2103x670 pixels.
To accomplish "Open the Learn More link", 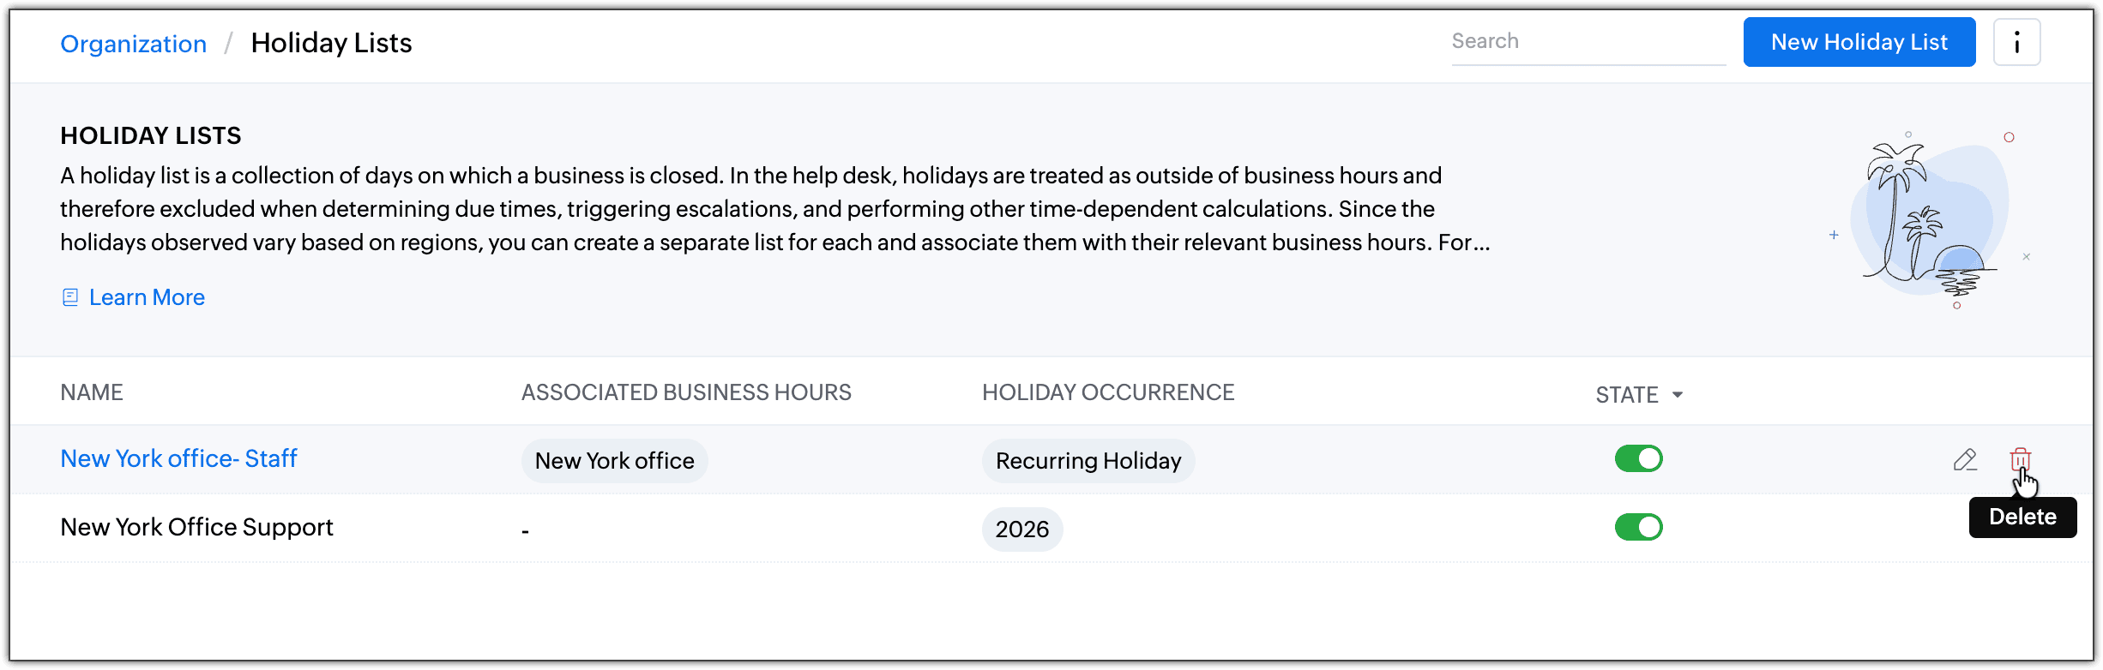I will tap(147, 297).
